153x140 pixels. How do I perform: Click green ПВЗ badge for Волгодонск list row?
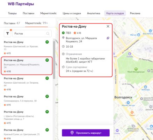click(47, 60)
